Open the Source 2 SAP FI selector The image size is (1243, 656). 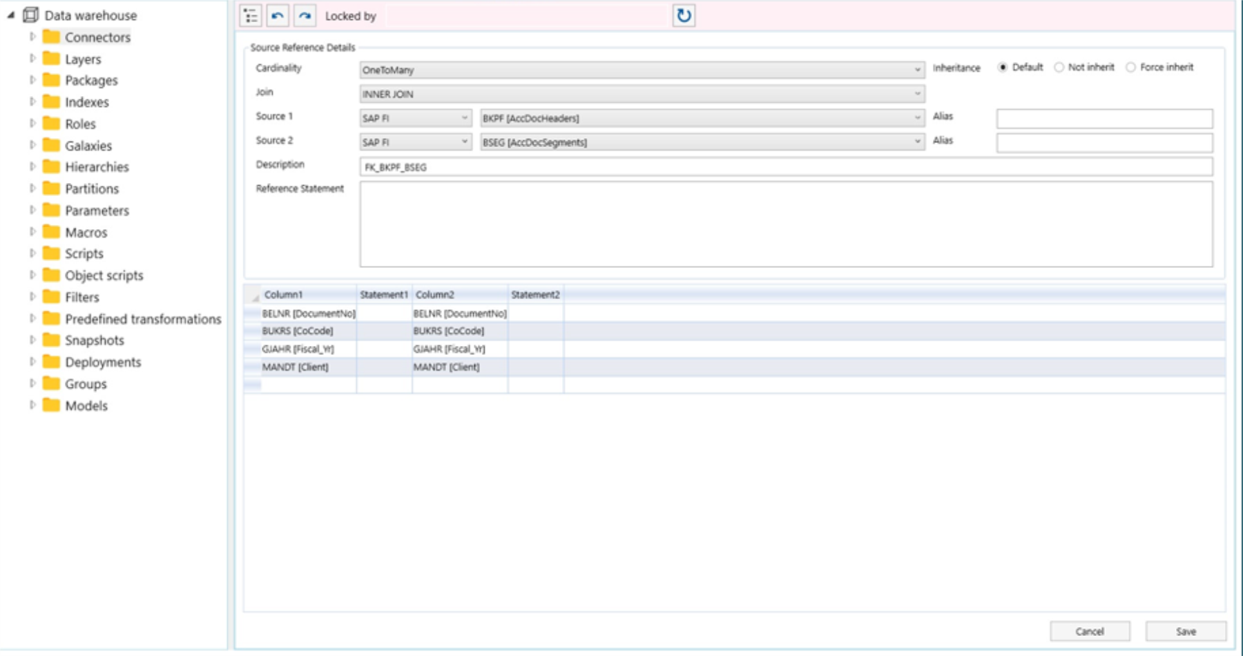coord(464,141)
